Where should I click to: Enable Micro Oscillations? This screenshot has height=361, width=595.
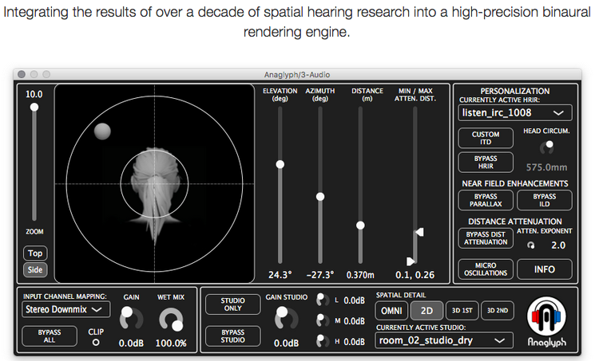(x=486, y=269)
